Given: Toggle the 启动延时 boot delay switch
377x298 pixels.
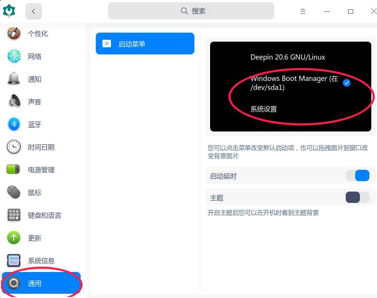Looking at the screenshot, I should coord(358,175).
